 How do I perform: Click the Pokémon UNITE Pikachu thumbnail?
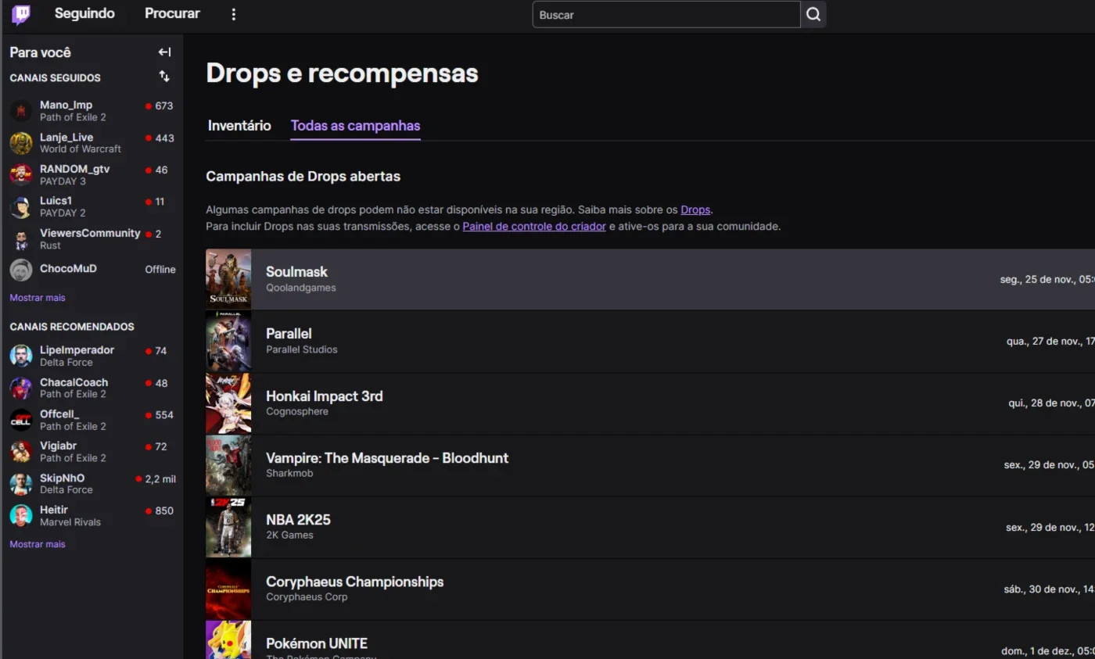(228, 640)
